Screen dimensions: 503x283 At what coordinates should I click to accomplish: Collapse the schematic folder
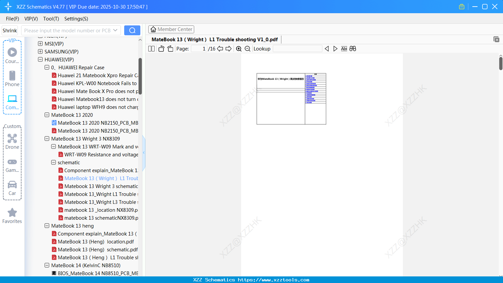54,162
